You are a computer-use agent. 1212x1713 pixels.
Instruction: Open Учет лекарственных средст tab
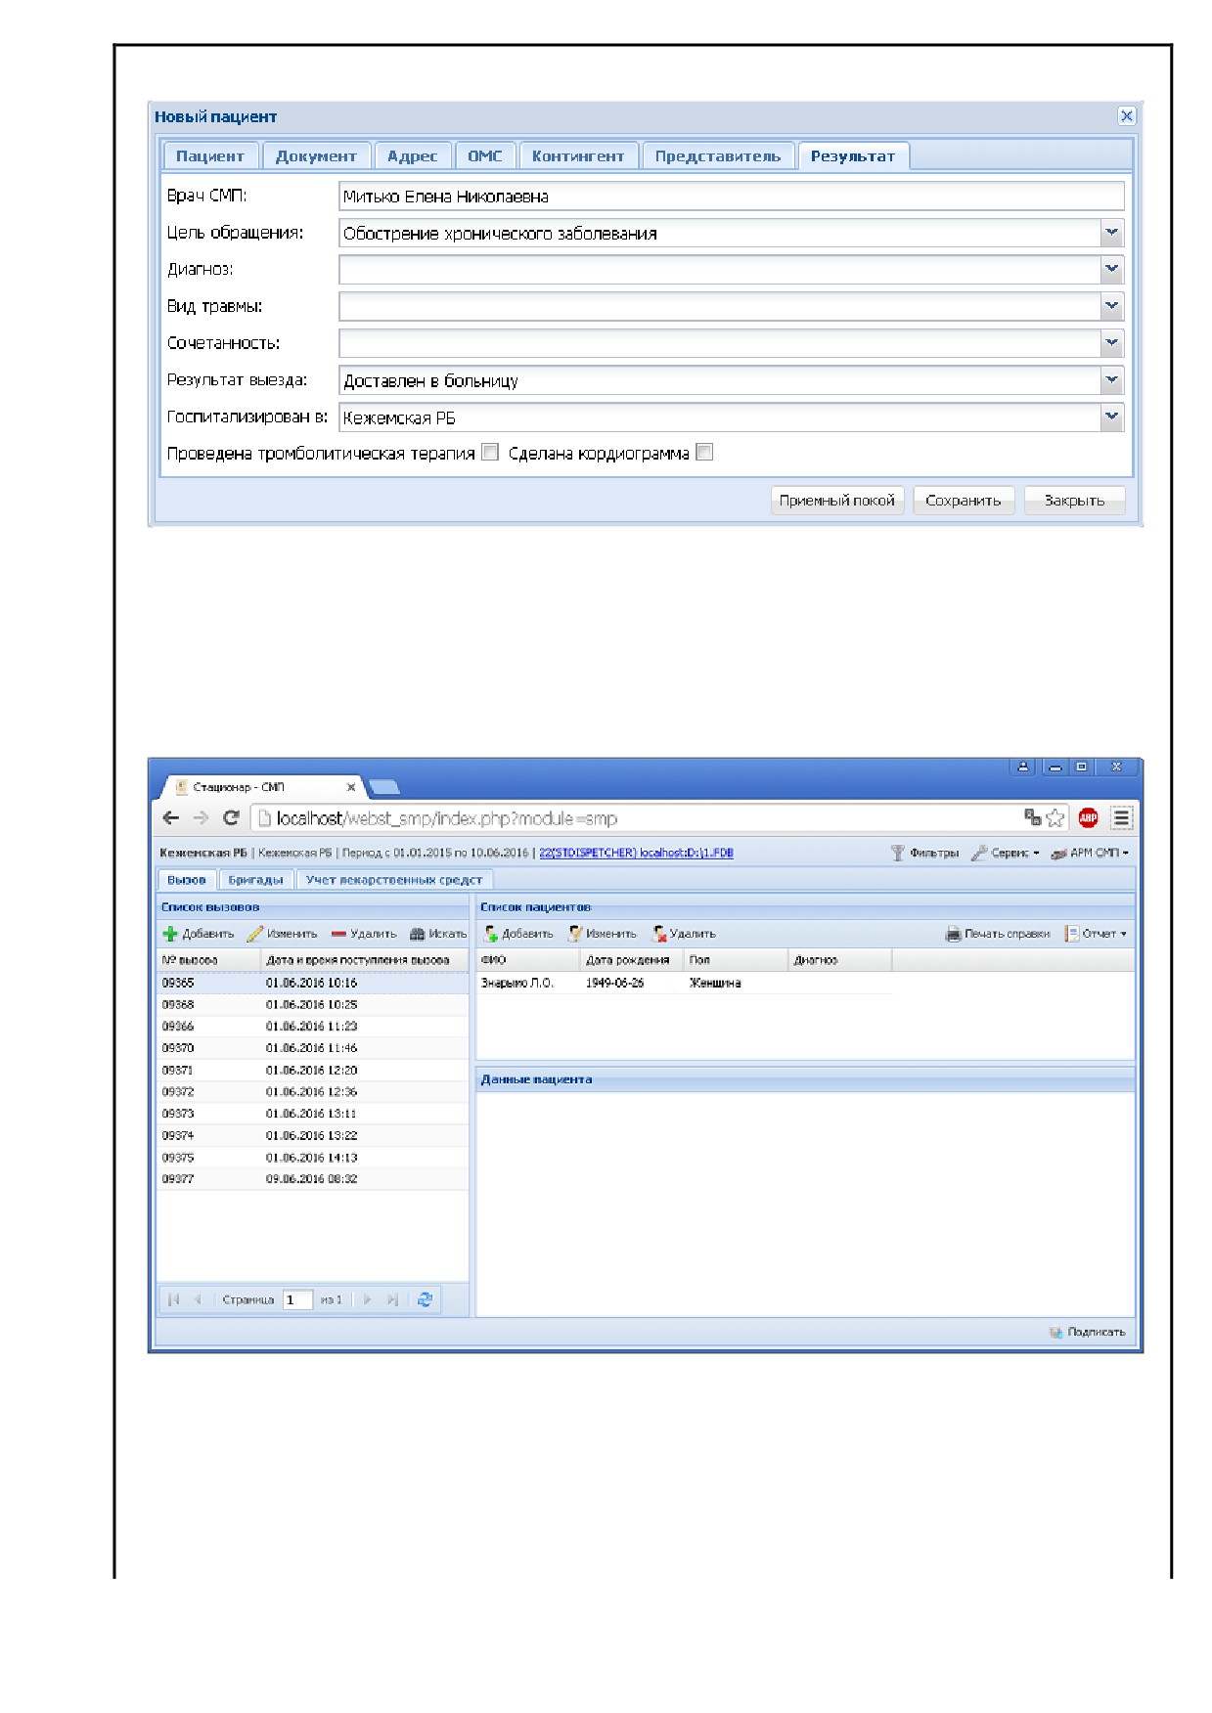coord(394,880)
